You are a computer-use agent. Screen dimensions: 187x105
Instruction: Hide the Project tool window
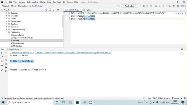62,10
